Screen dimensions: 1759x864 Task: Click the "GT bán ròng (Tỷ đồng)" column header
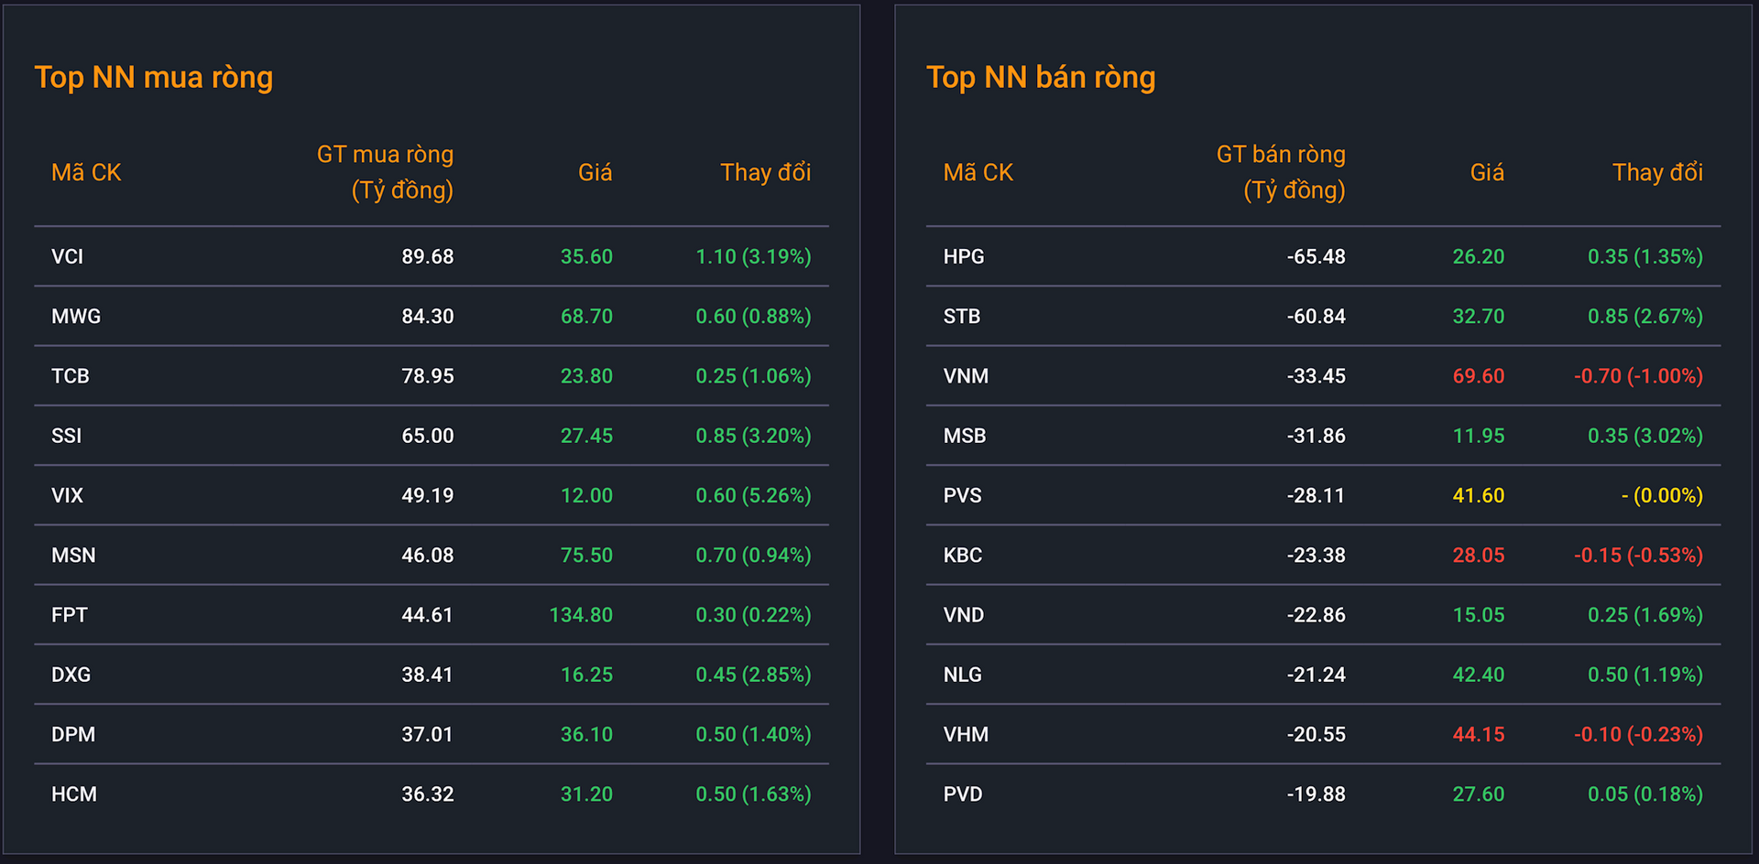(x=1281, y=172)
